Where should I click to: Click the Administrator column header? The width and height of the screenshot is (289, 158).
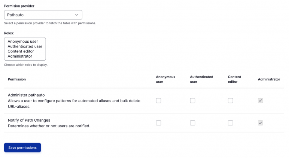pyautogui.click(x=269, y=79)
